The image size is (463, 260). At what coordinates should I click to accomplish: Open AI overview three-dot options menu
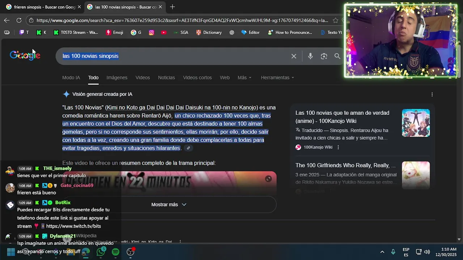coord(432,94)
